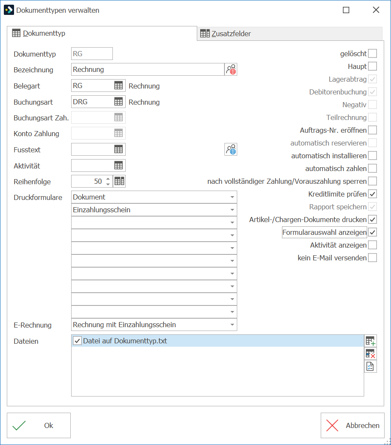
Task: Toggle automatisch zahlen checkbox
Action: tap(373, 168)
